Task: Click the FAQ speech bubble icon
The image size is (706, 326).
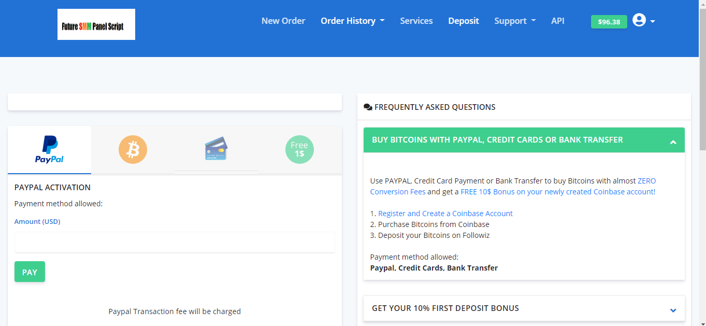Action: tap(368, 107)
